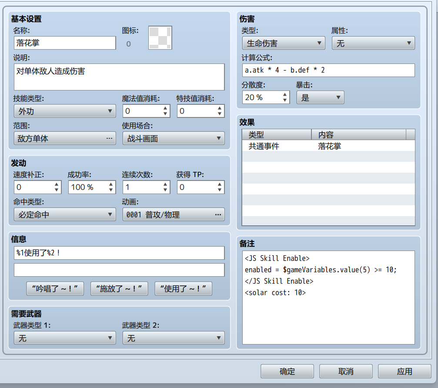Expand the 命中类型 dropdown showing 必定命中

click(65, 214)
